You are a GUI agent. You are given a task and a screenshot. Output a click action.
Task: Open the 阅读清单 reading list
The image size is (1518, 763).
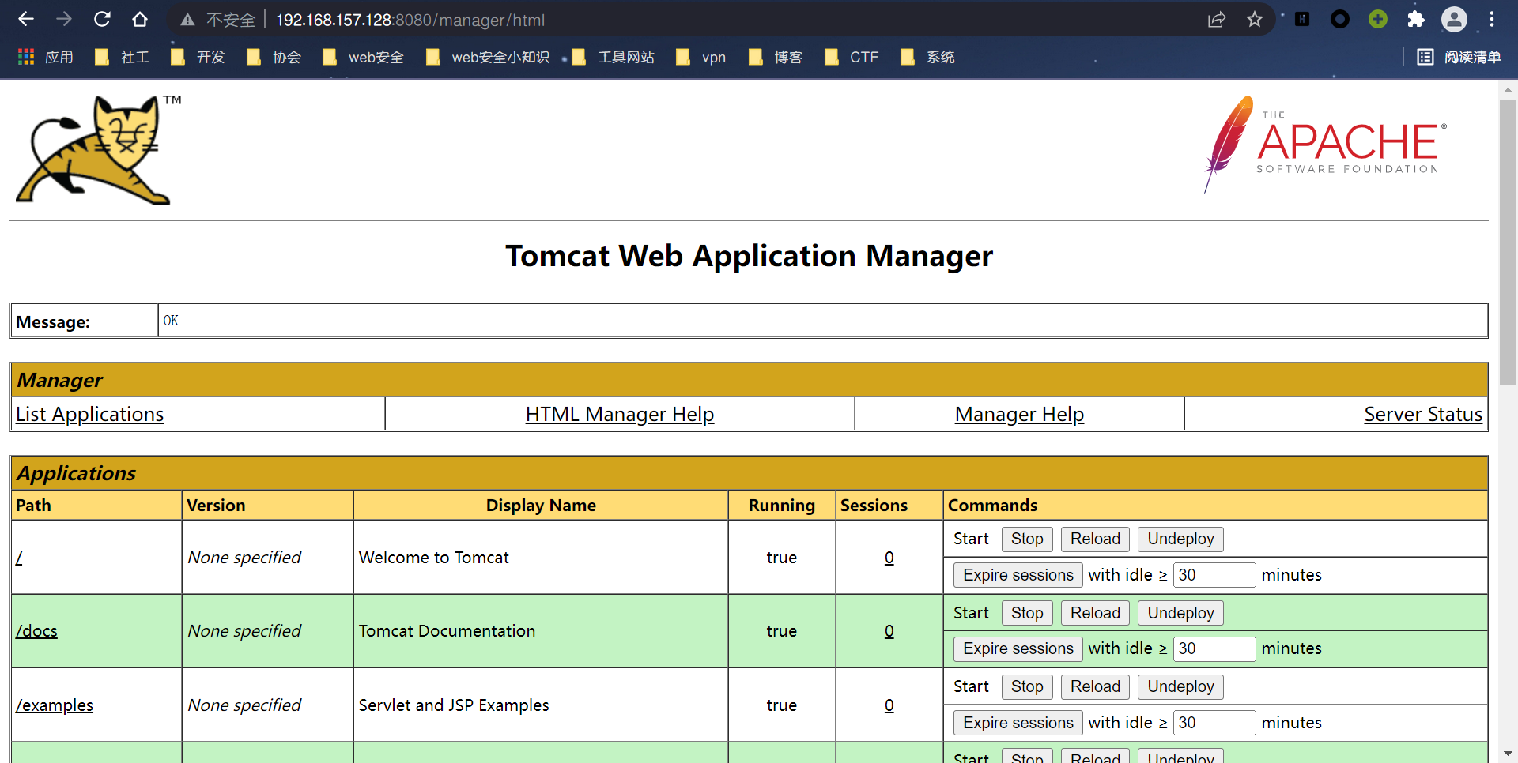coord(1459,57)
